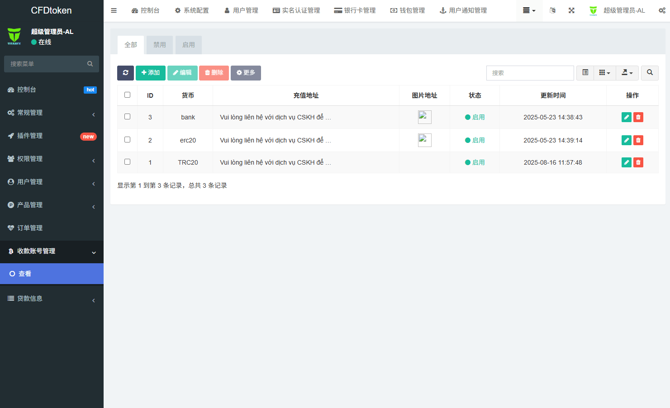The width and height of the screenshot is (670, 408).
Task: Click the 添加 button to add a record
Action: (x=151, y=73)
